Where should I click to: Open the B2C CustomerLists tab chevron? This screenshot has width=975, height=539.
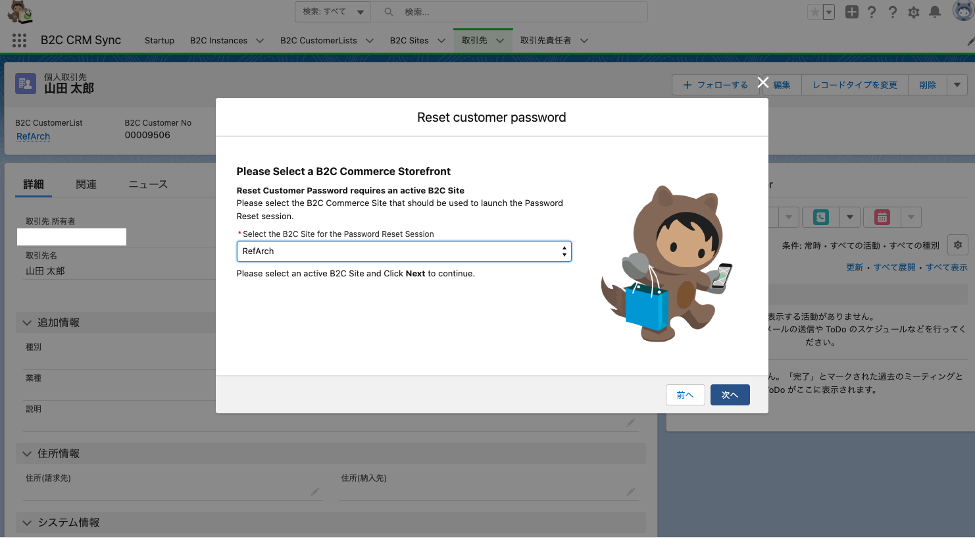(370, 41)
